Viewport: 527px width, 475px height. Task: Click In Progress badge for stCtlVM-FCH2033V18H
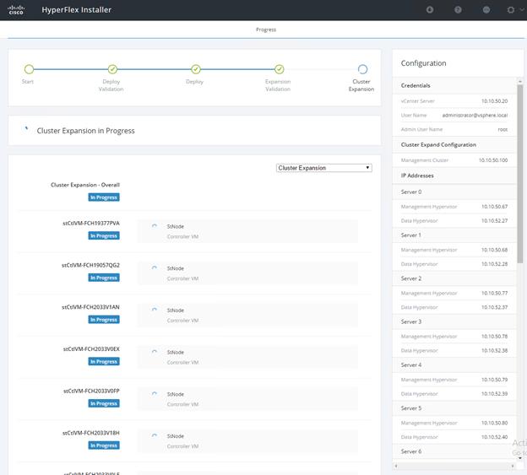click(x=104, y=445)
